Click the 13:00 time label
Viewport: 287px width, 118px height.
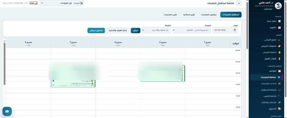click(238, 107)
